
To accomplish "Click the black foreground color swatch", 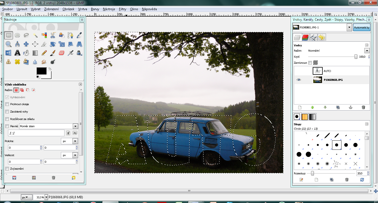I will coord(42,71).
